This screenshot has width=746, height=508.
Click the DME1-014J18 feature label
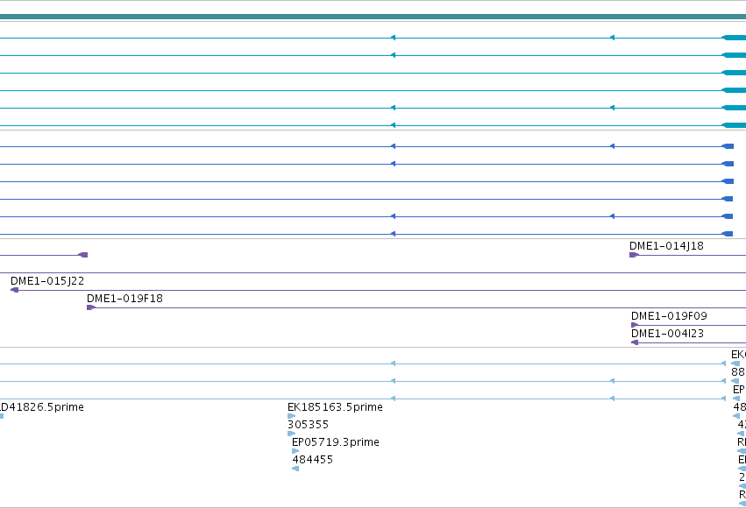[x=666, y=246]
